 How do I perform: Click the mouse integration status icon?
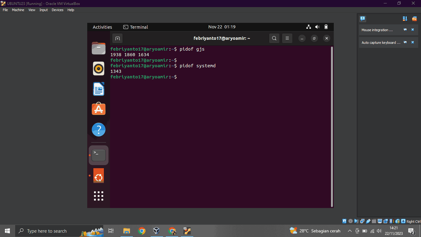[x=398, y=221]
